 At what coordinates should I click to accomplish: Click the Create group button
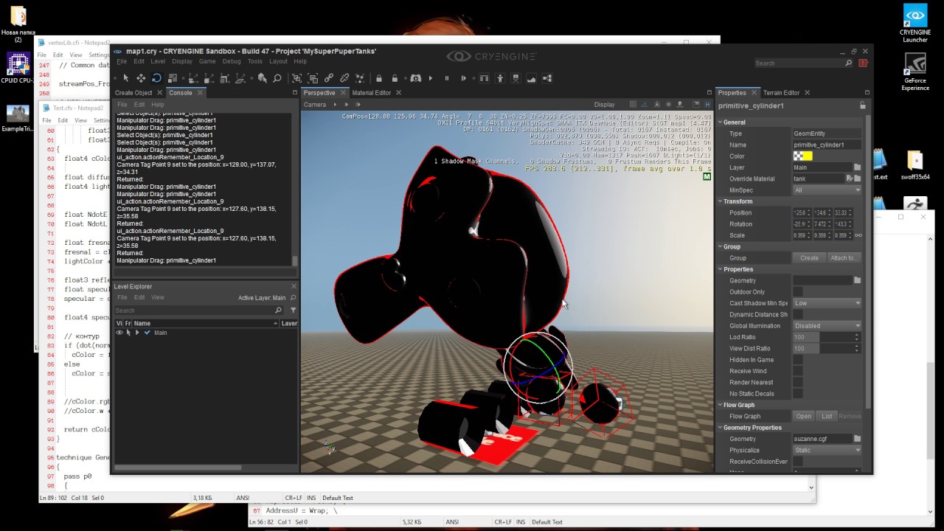(809, 258)
